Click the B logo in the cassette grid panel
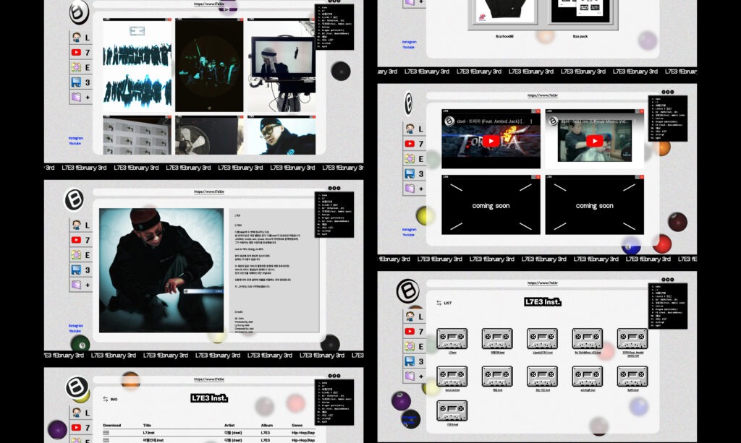 pyautogui.click(x=408, y=291)
